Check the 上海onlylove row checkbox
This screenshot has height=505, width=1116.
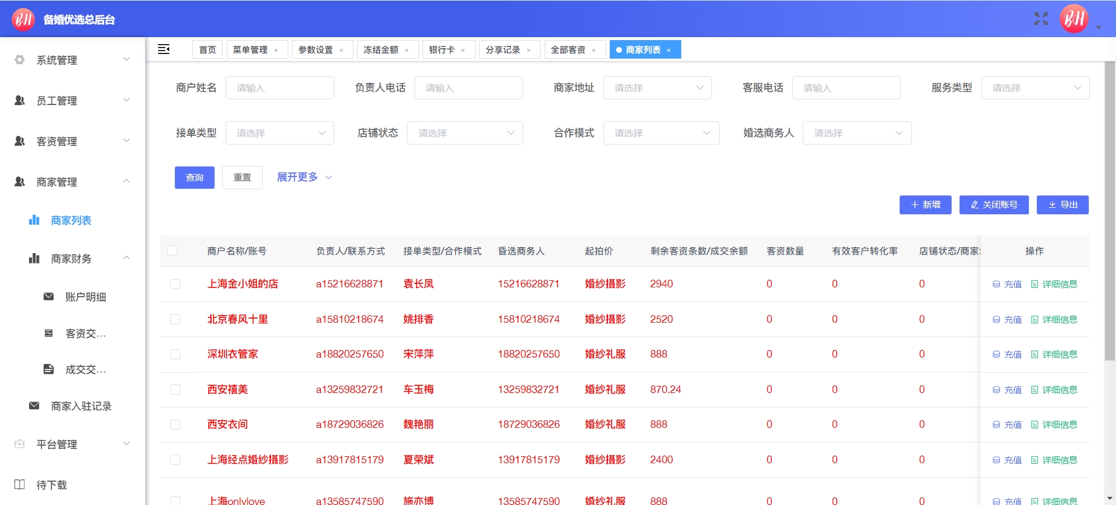tap(175, 500)
